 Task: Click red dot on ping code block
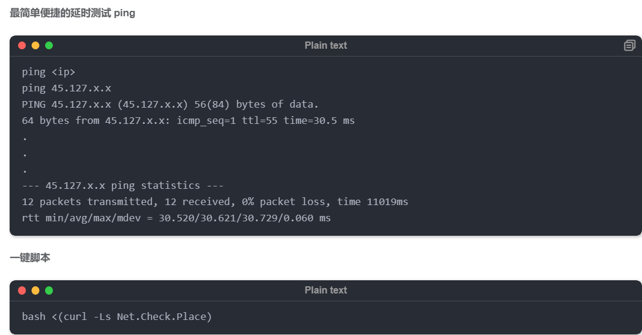click(x=22, y=45)
